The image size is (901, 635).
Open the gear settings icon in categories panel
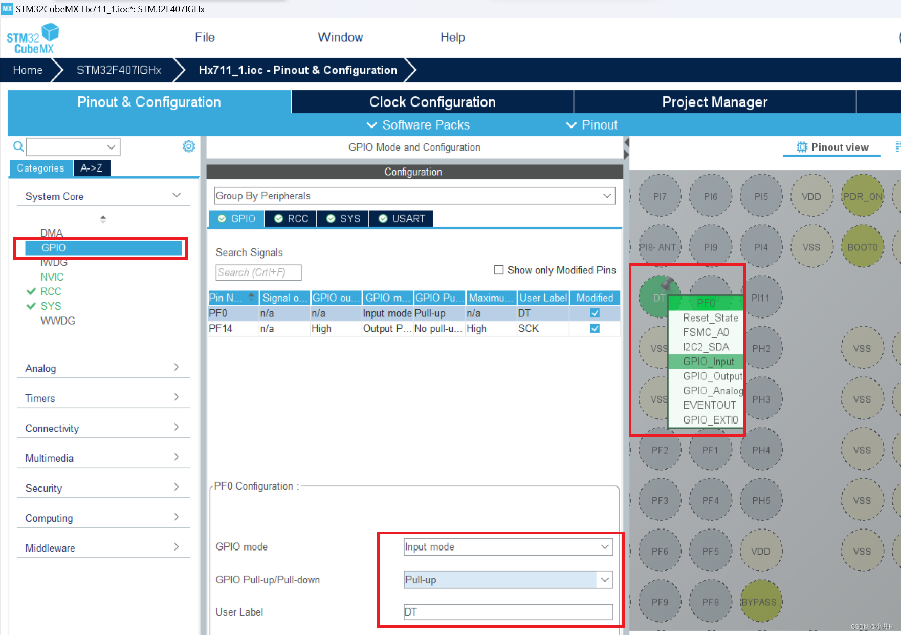[189, 146]
